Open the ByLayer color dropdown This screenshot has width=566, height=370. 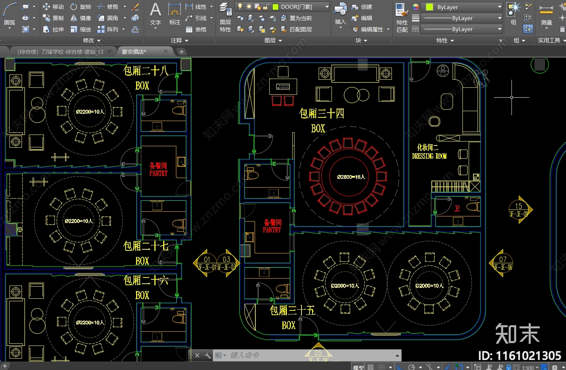(499, 7)
